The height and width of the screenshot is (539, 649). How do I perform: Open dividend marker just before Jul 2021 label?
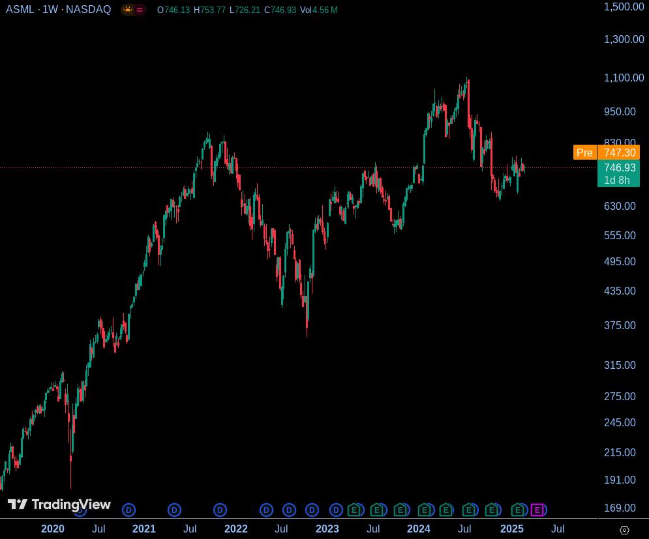click(x=174, y=510)
